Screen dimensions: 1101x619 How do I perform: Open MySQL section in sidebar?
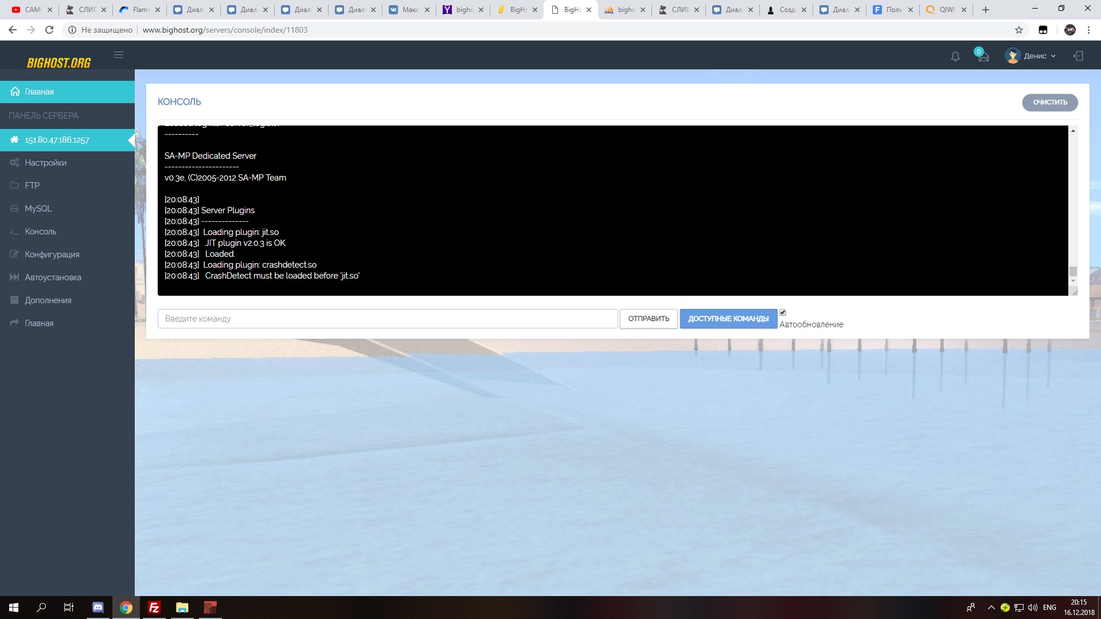click(67, 209)
